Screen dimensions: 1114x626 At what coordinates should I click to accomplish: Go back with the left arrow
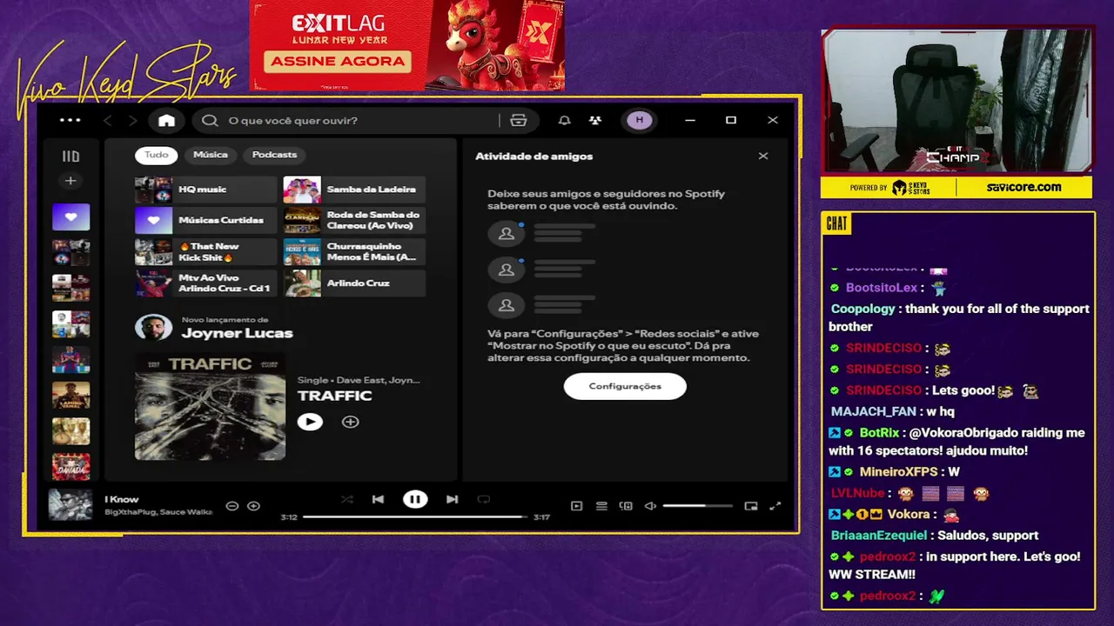pos(108,121)
